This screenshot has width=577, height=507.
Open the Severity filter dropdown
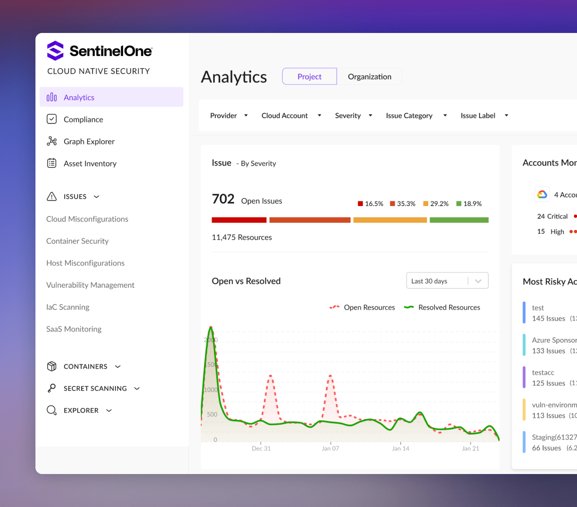click(353, 116)
